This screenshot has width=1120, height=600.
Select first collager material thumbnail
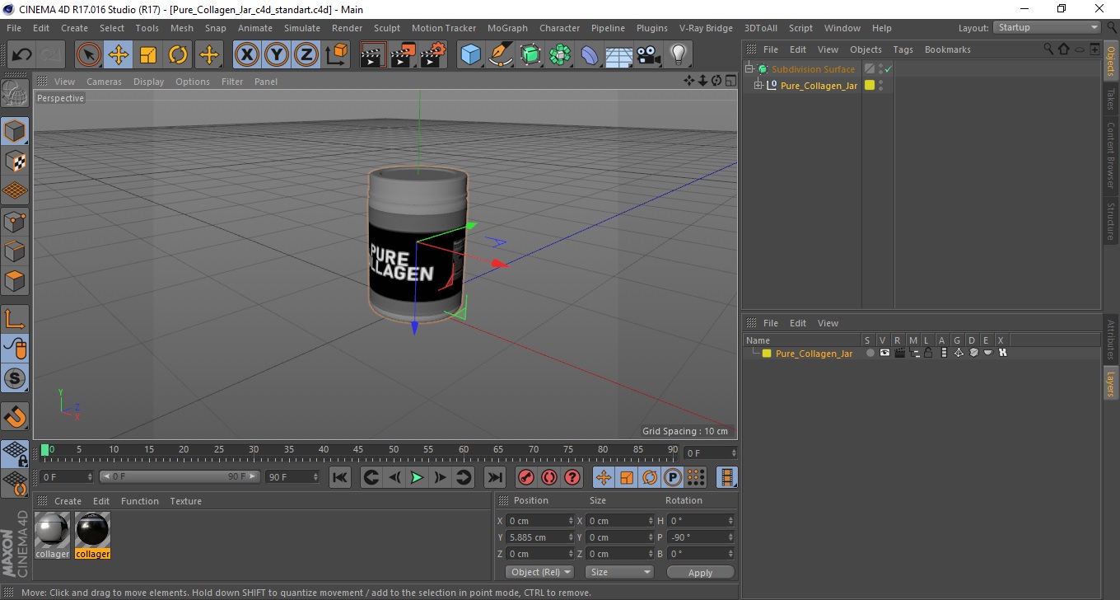pos(52,530)
